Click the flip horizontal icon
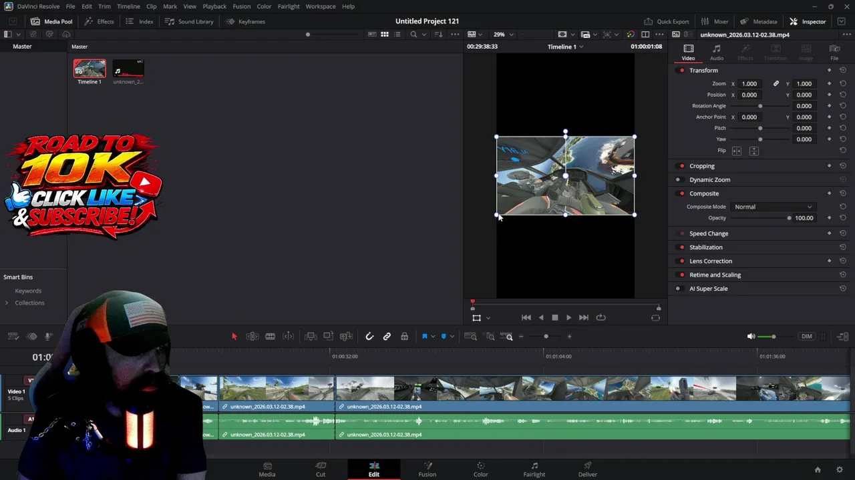 (x=737, y=151)
